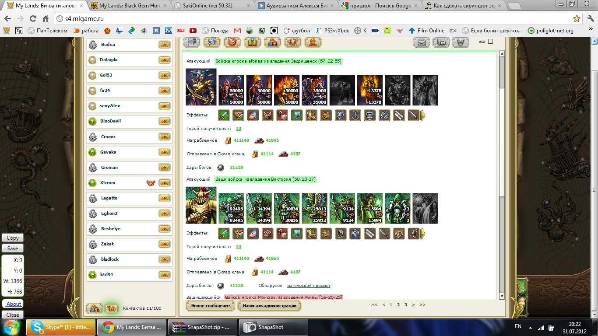Click your golden-armored hero portrait
The height and width of the screenshot is (336, 598).
click(x=201, y=205)
